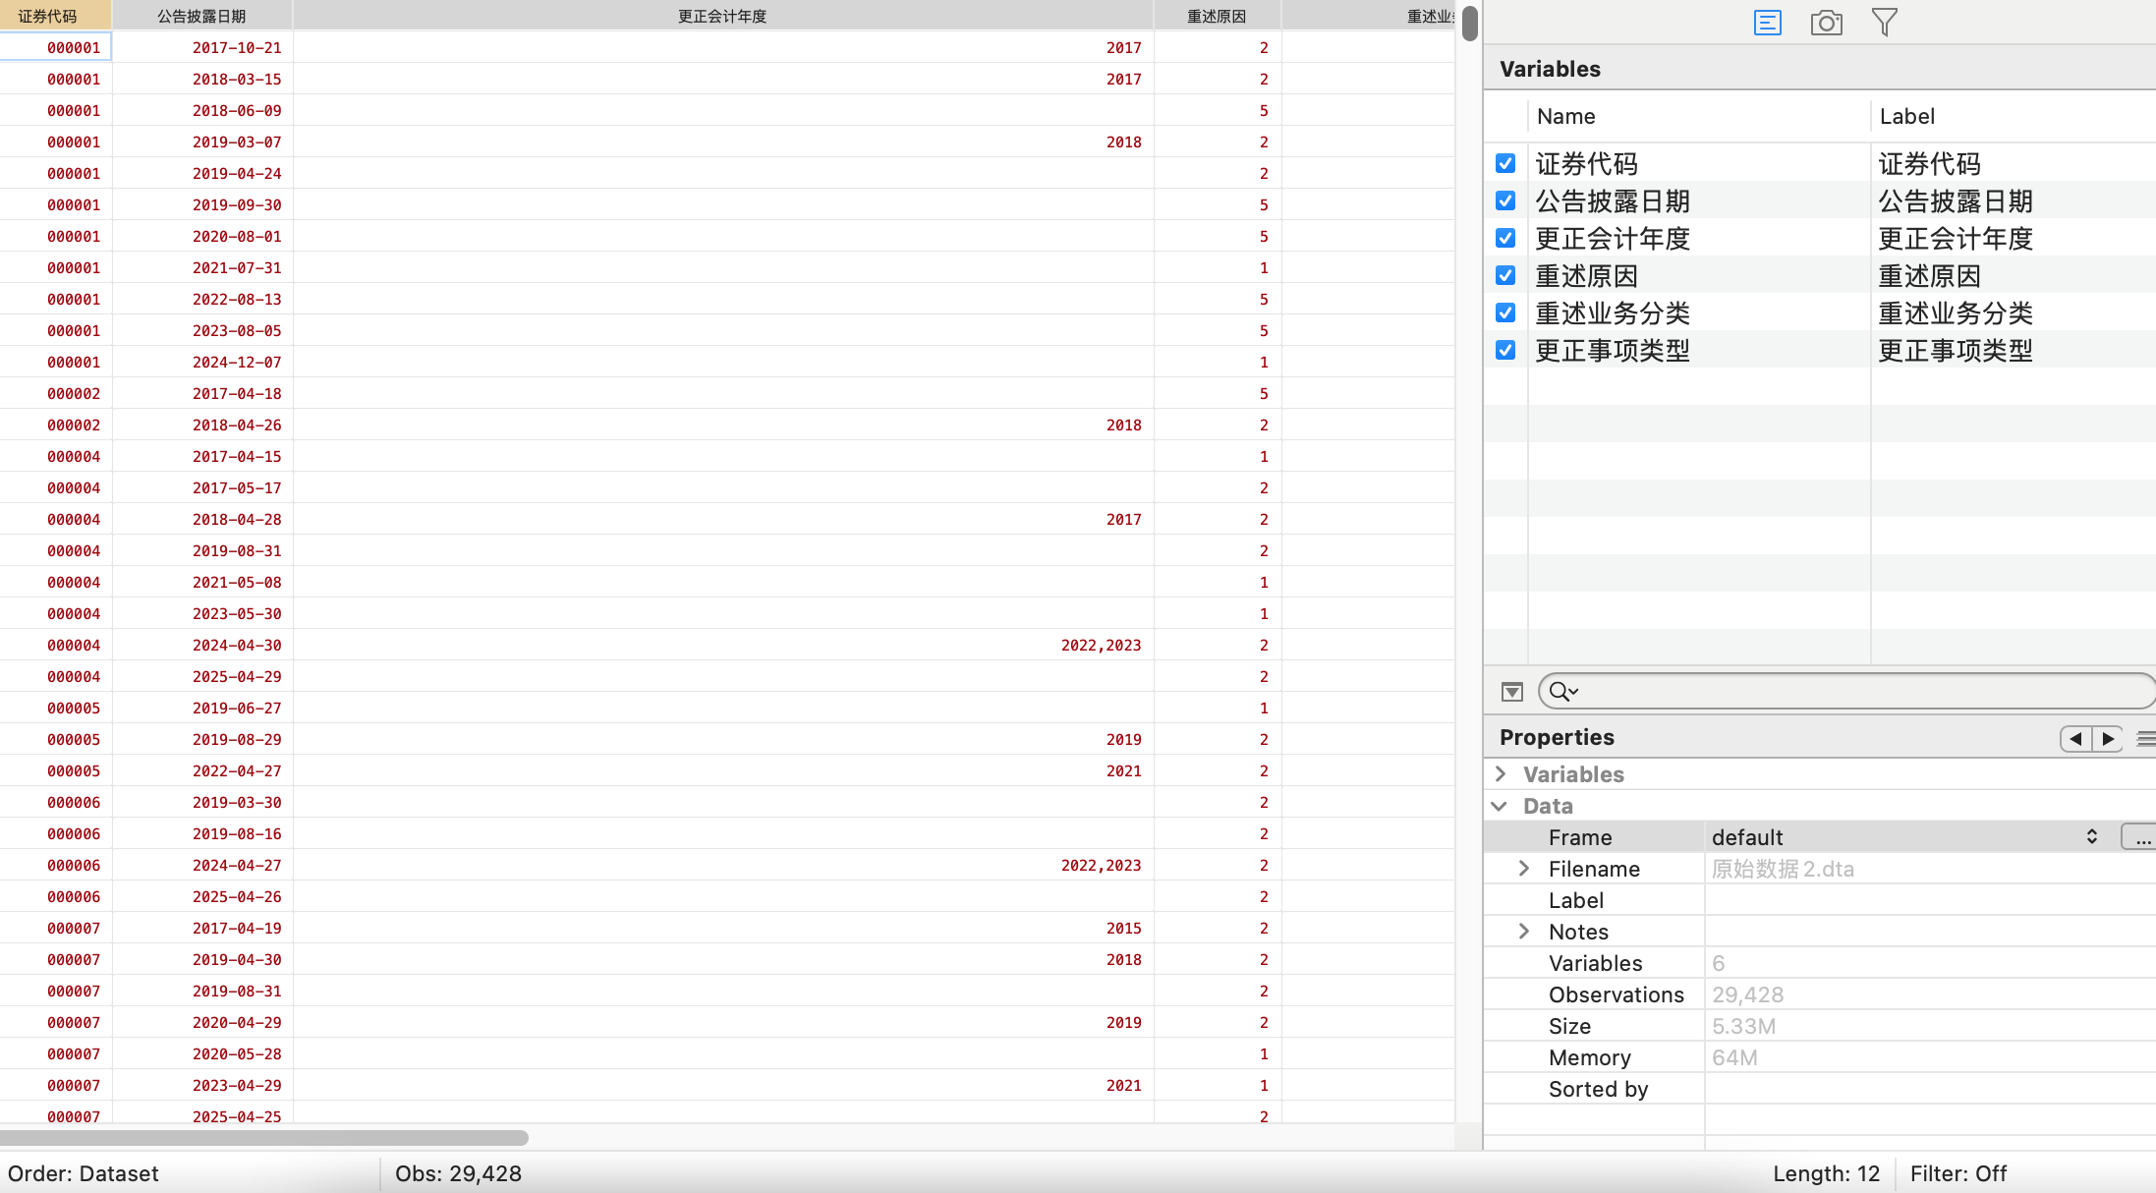Viewport: 2156px width, 1193px height.
Task: Click the next arrow in Properties header
Action: [x=2108, y=738]
